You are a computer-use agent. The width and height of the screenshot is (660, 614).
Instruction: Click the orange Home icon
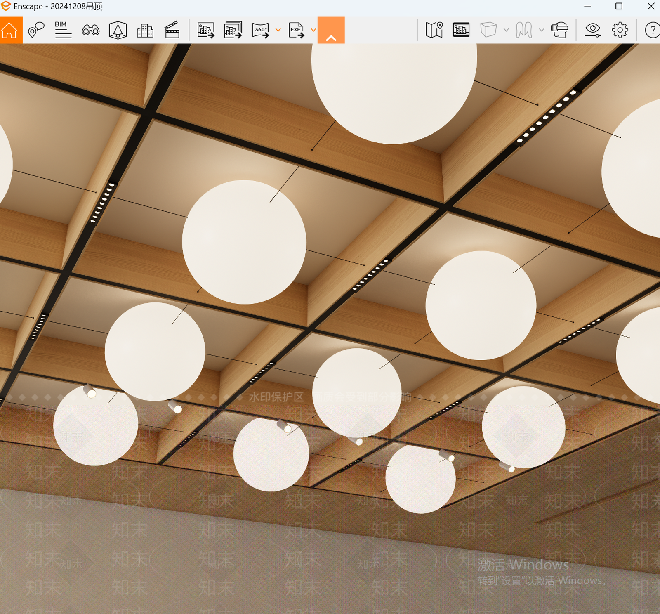[9, 30]
